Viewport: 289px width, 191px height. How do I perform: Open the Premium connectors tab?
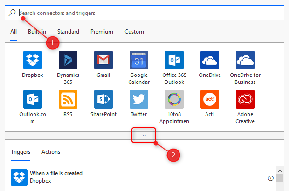[102, 32]
